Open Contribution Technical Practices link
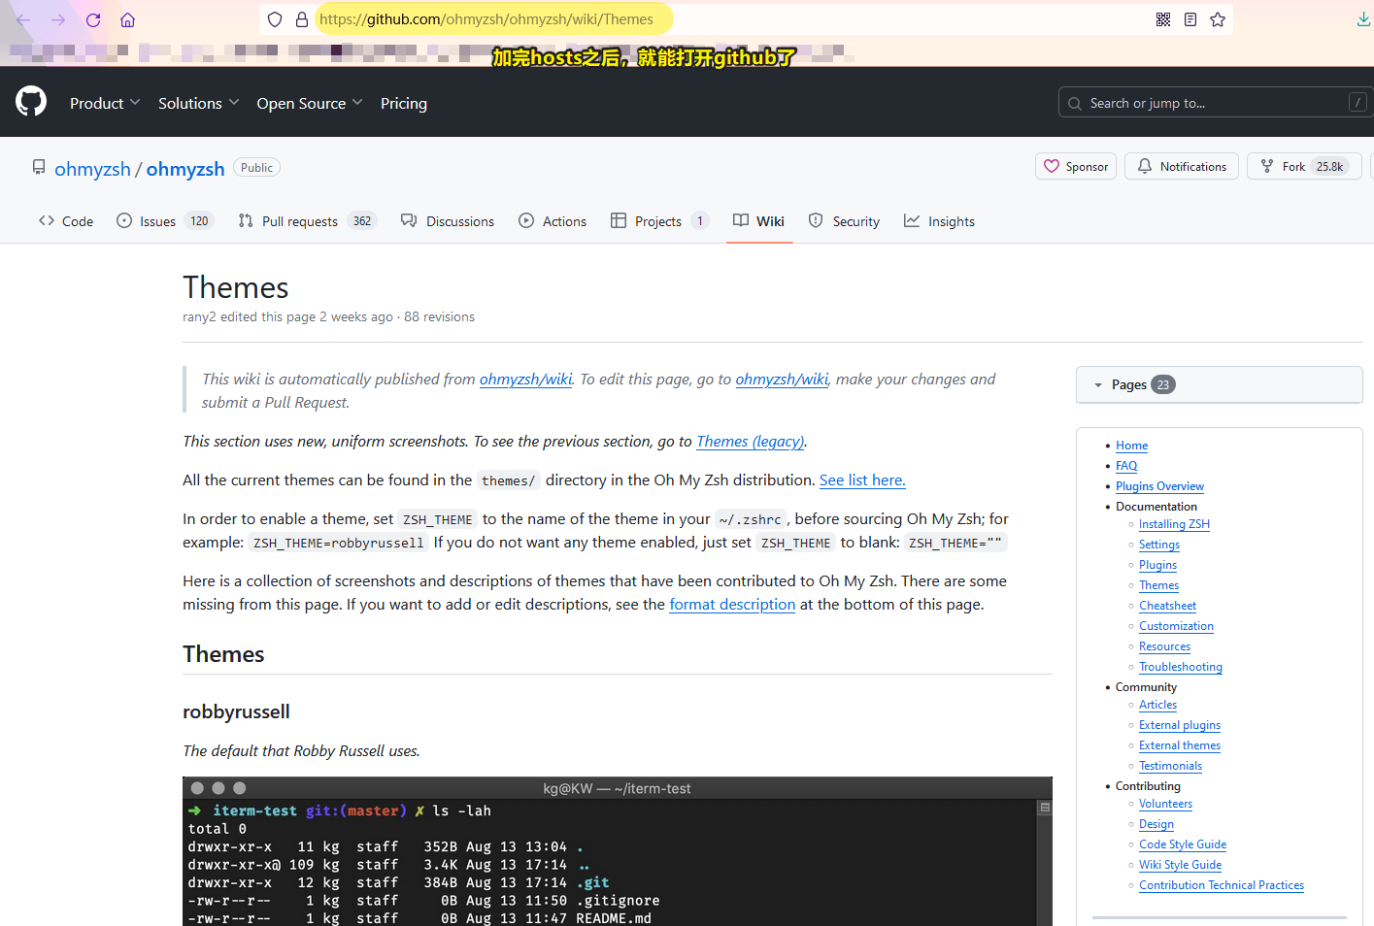This screenshot has height=926, width=1374. click(1222, 885)
